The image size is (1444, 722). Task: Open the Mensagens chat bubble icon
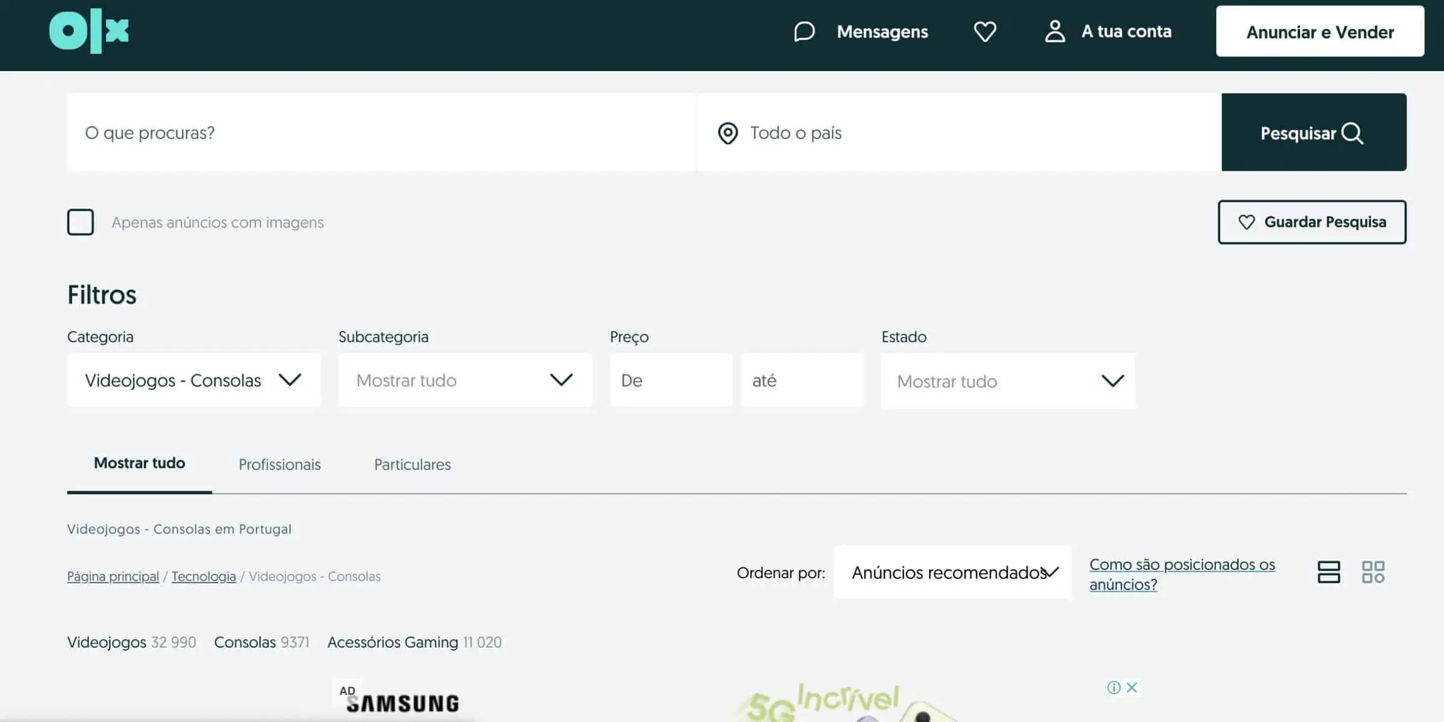click(804, 31)
